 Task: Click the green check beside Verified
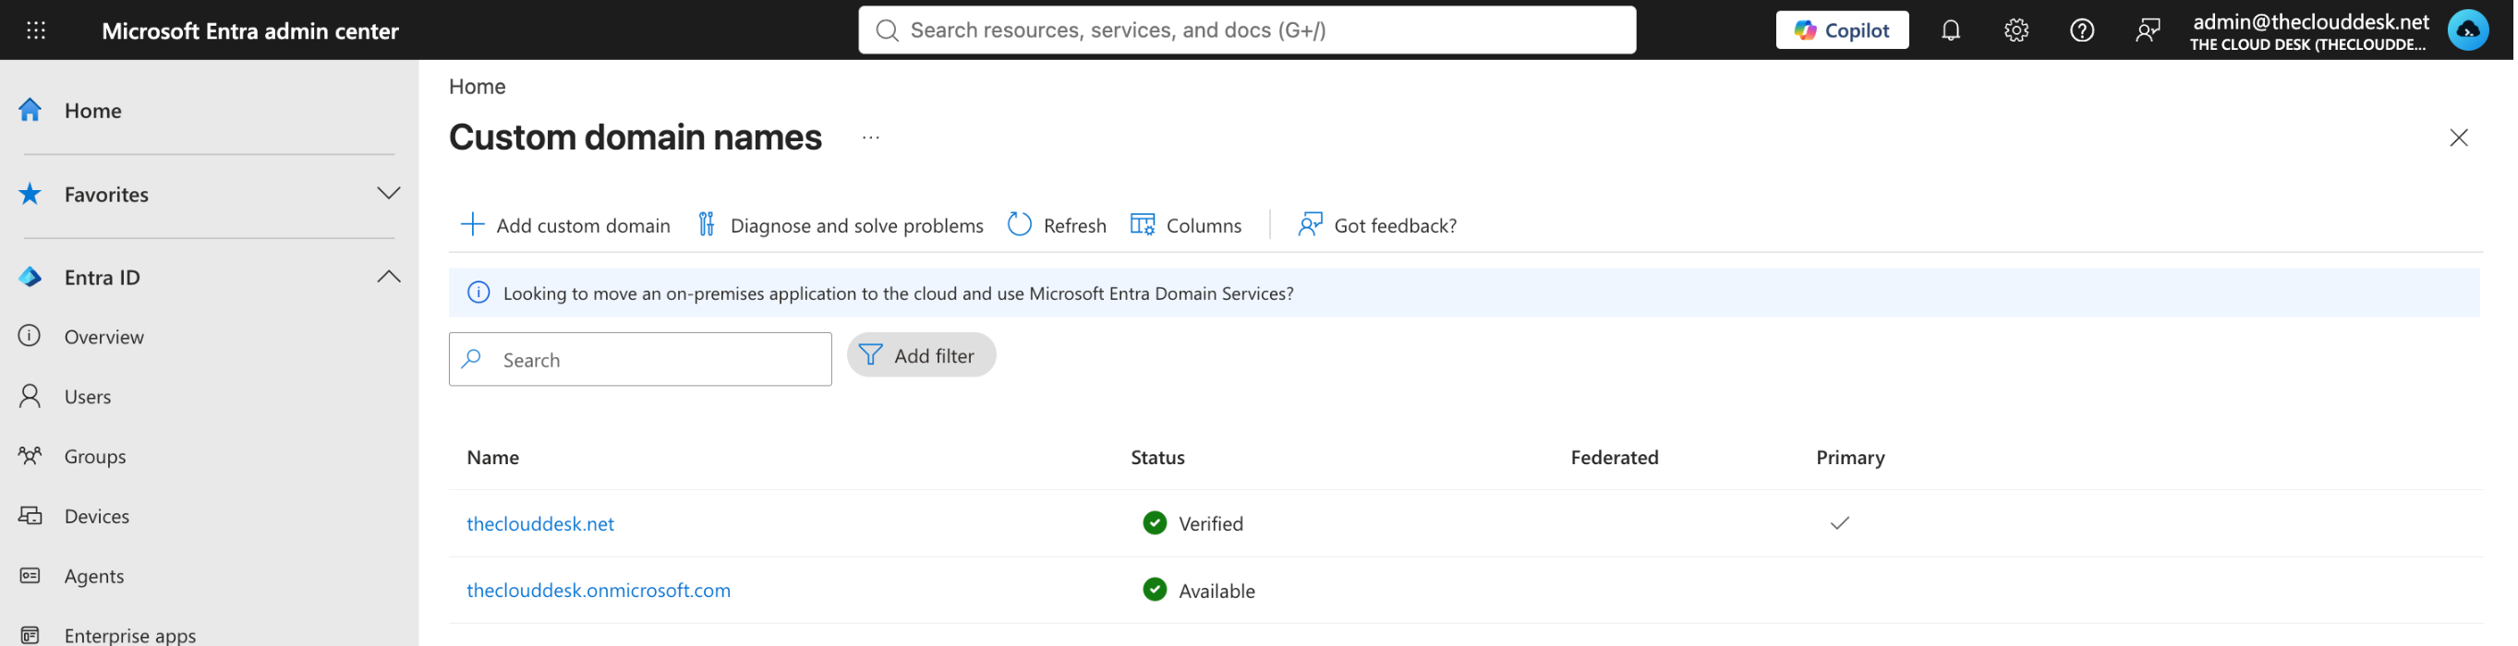click(1156, 523)
